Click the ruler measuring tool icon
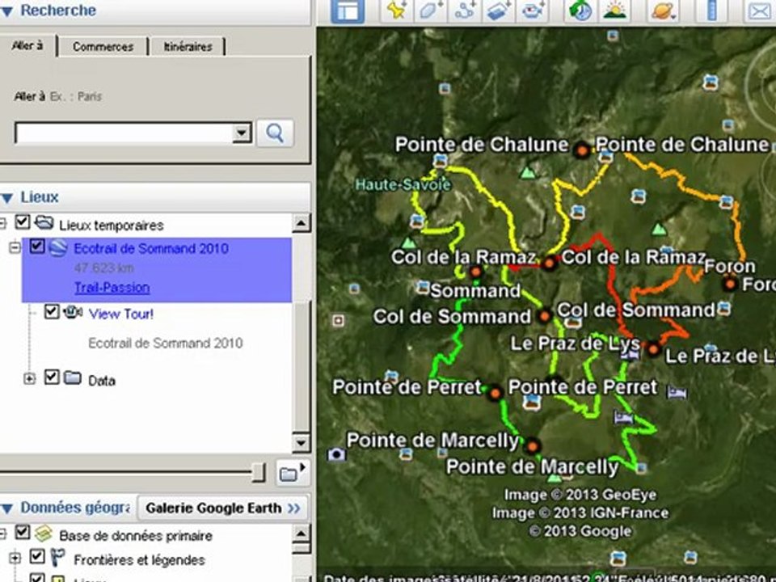The height and width of the screenshot is (582, 776). (711, 10)
